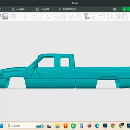Select the color painting bucket tool
Viewport: 130px width, 130px height.
click(x=79, y=17)
